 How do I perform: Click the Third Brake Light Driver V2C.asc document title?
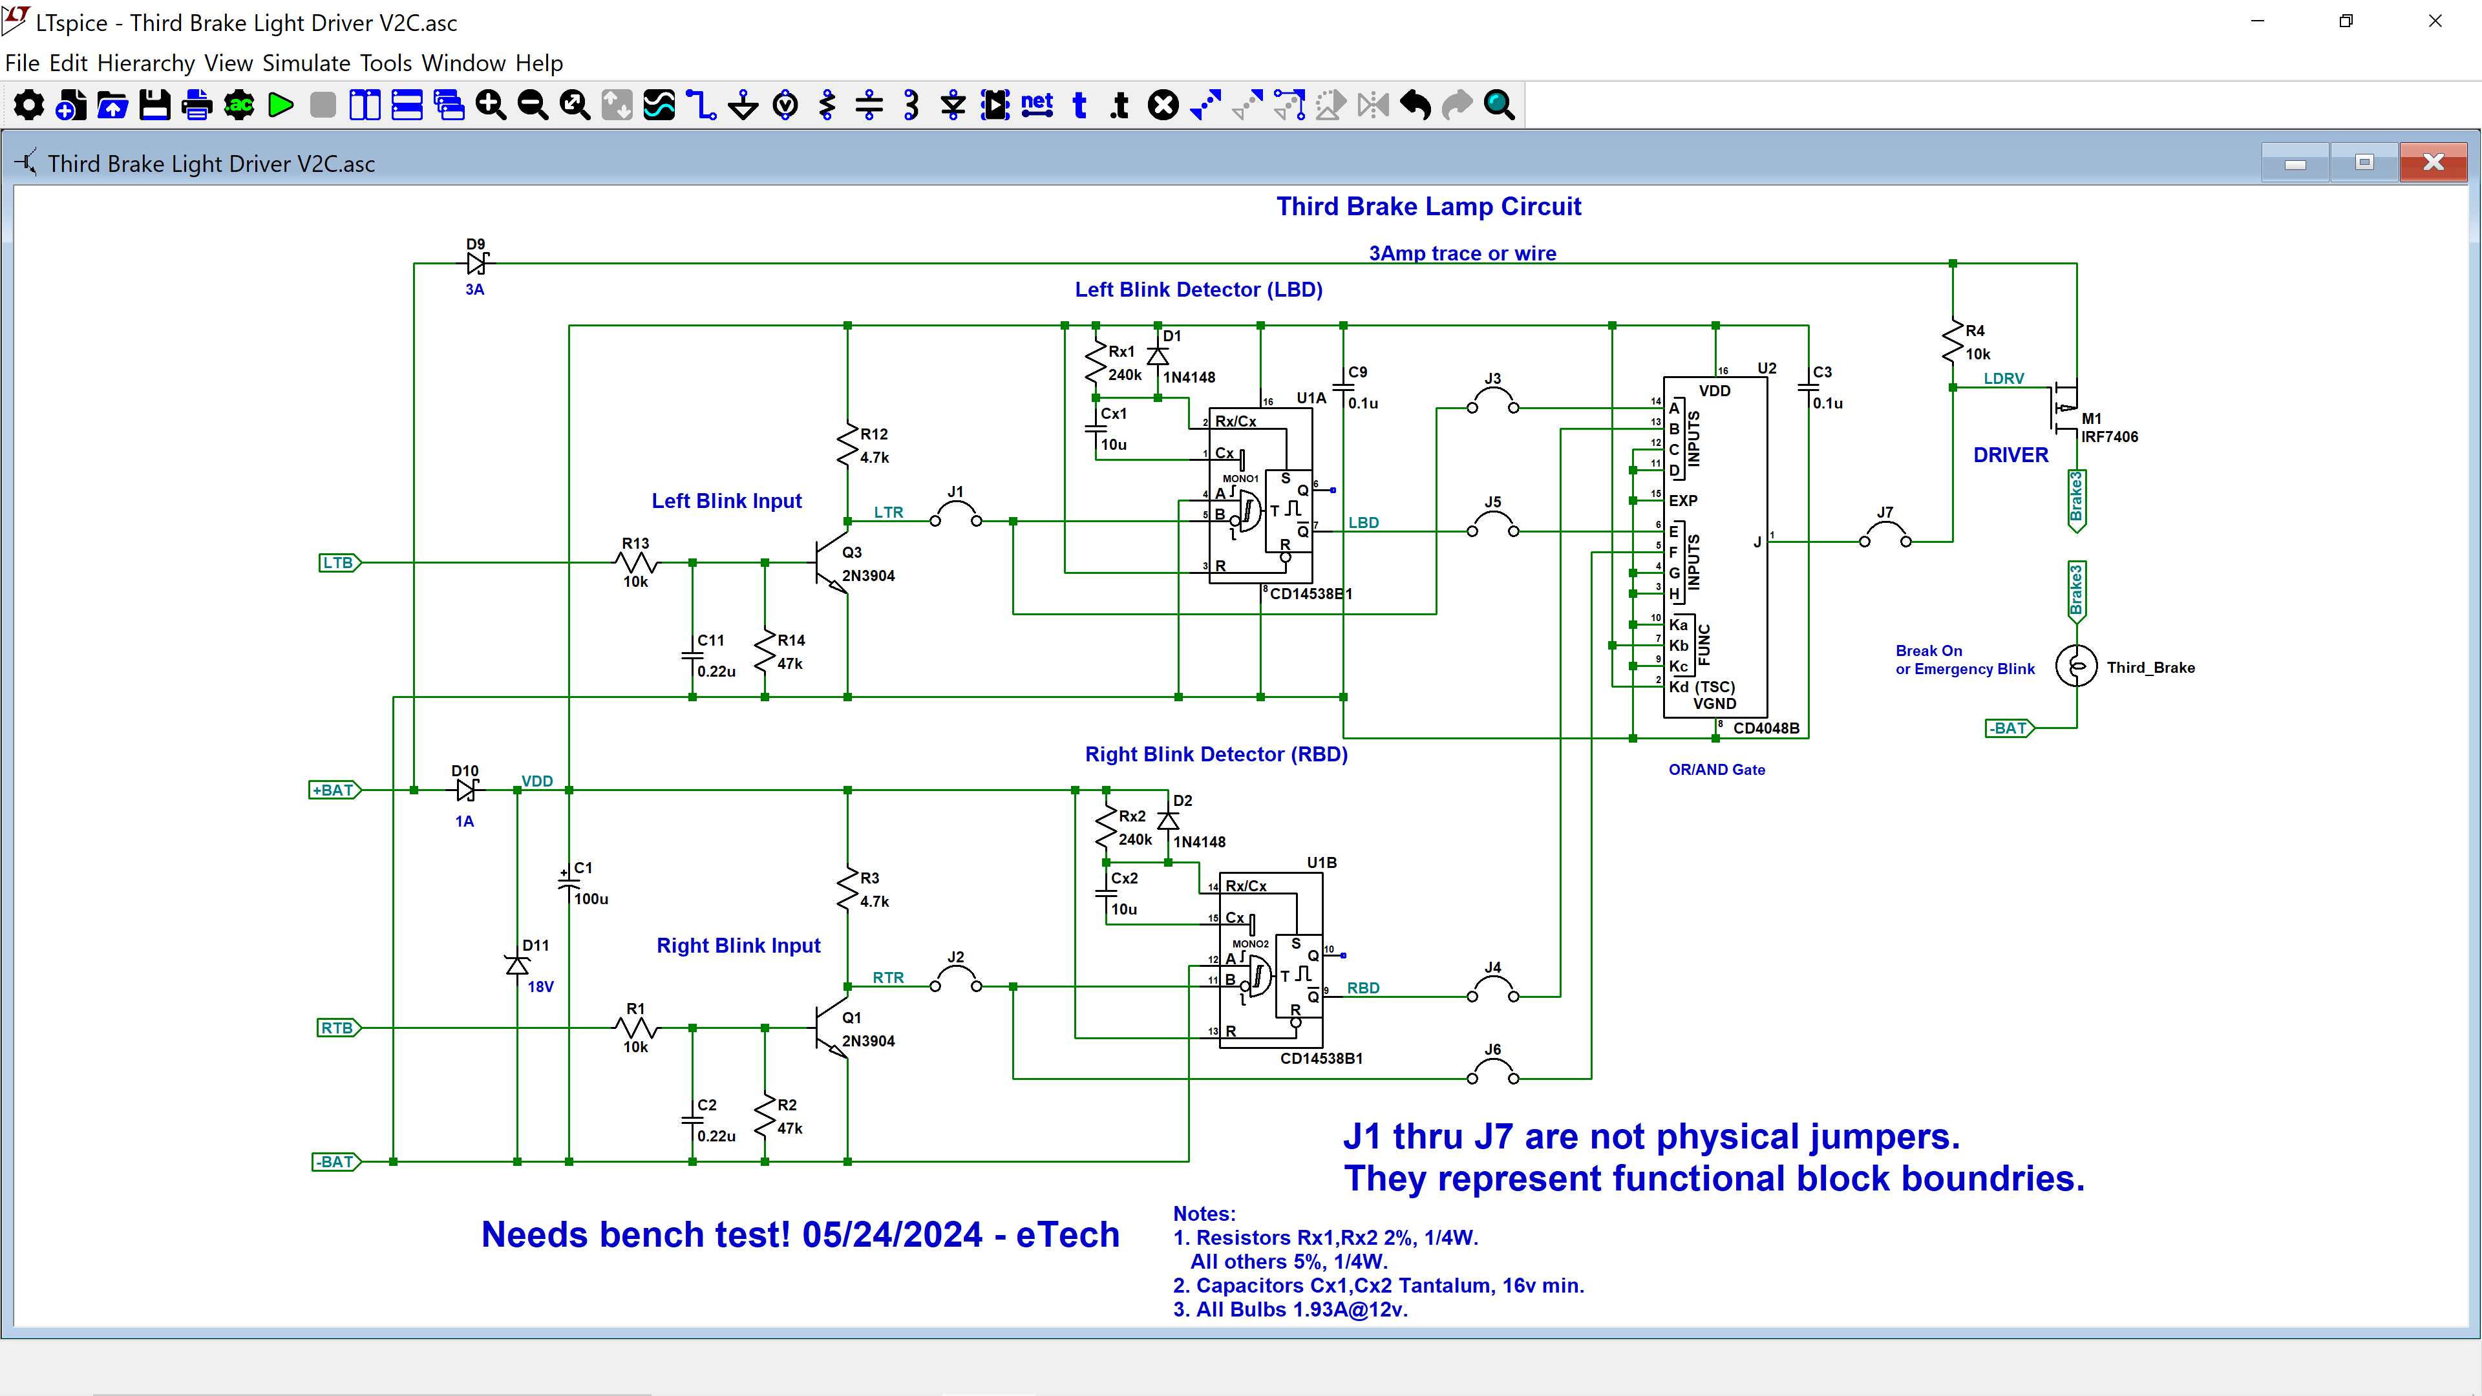point(211,164)
